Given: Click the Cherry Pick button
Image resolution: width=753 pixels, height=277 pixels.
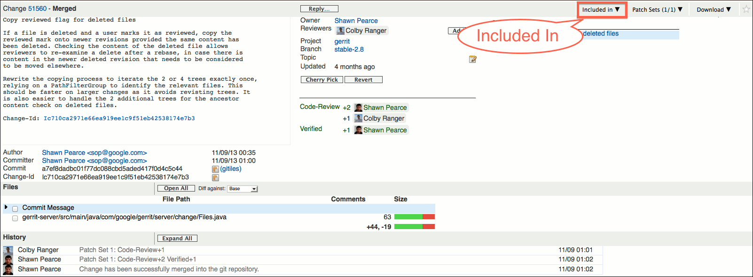Looking at the screenshot, I should tap(322, 80).
